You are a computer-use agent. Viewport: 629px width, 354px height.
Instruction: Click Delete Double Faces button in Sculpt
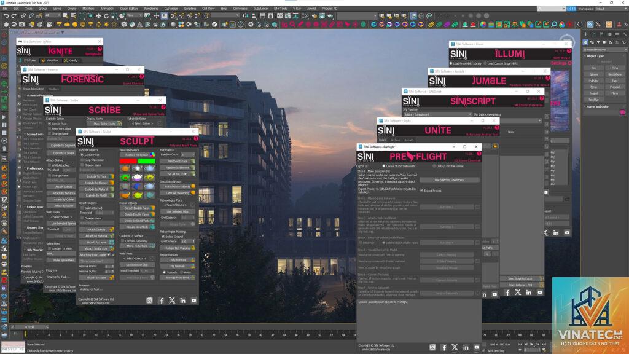[x=137, y=214]
